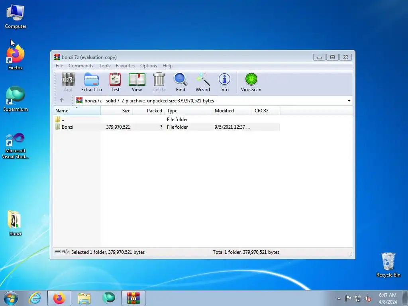Click the '?' packed value for Bonzi

(161, 127)
